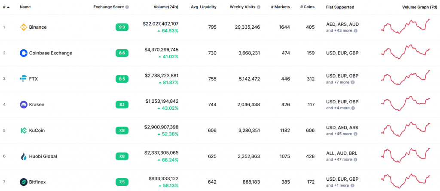Open KuCoin's 7d volume graph
This screenshot has width=440, height=191.
406,129
